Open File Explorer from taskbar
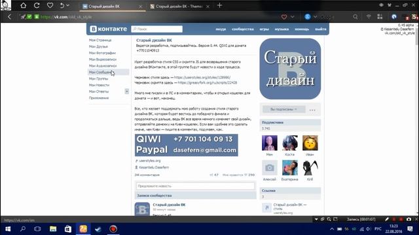This screenshot has height=235, width=419. pos(53,229)
